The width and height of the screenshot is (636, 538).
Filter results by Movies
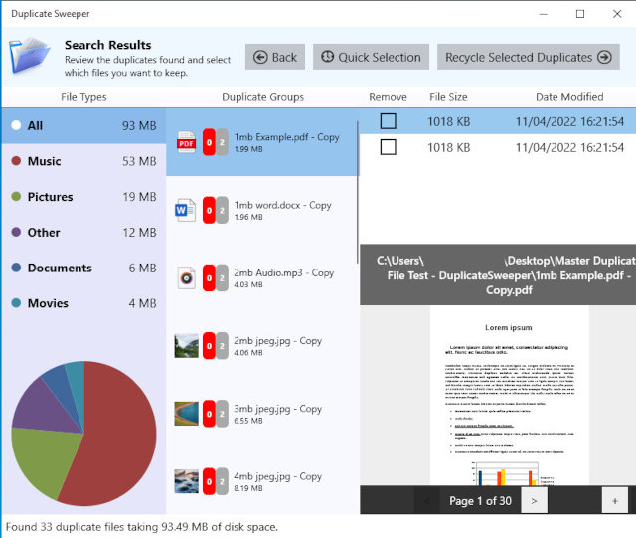click(x=83, y=303)
